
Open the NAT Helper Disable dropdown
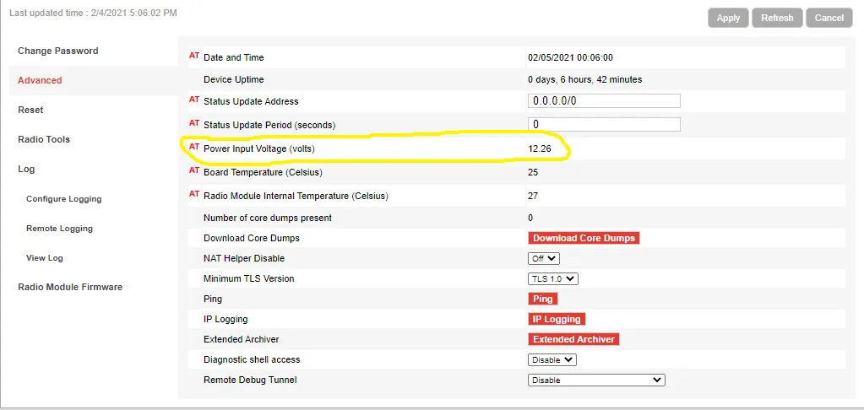pos(544,258)
